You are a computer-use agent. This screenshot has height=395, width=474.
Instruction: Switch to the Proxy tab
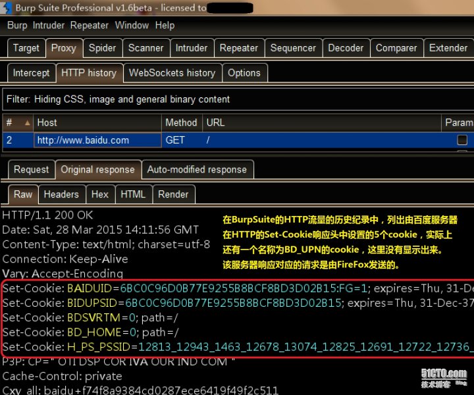click(64, 48)
